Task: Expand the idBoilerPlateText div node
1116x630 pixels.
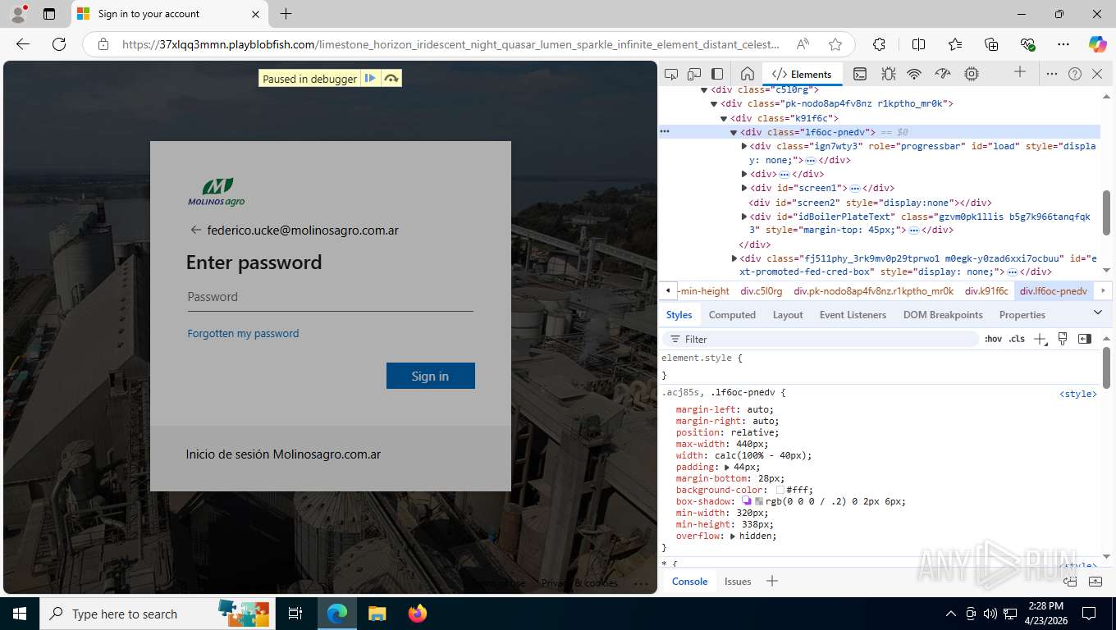Action: click(744, 217)
